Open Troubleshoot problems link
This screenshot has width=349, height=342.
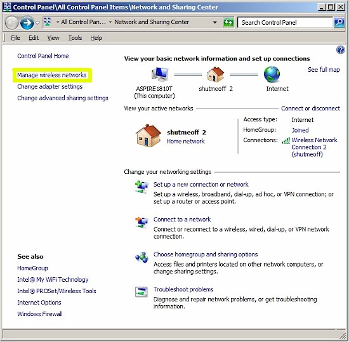[x=183, y=289]
